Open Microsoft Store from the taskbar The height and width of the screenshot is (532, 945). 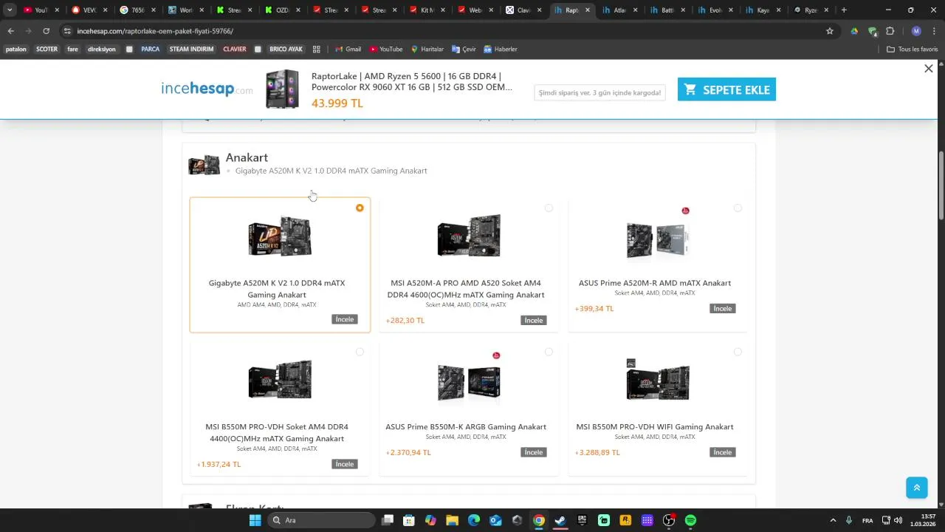coord(409,520)
